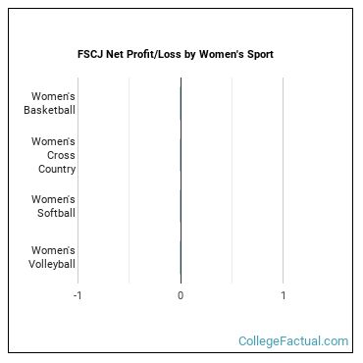The width and height of the screenshot is (363, 363).
Task: Click the 0 axis tick label
Action: click(181, 295)
